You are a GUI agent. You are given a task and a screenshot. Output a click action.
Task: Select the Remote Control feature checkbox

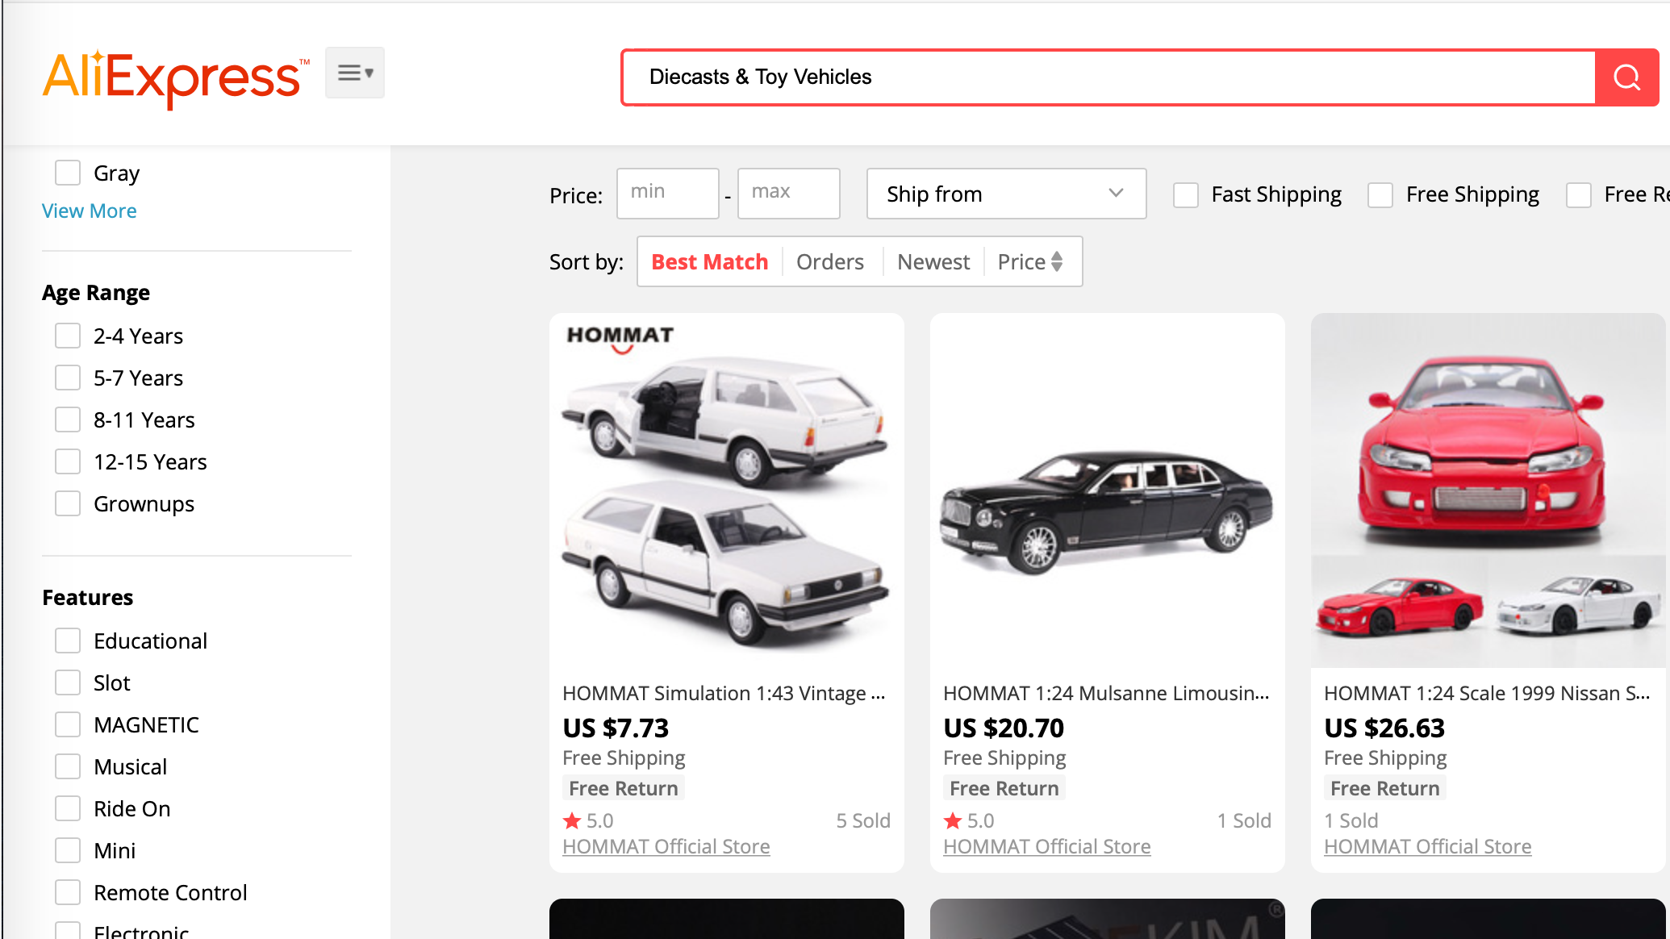[x=68, y=892]
